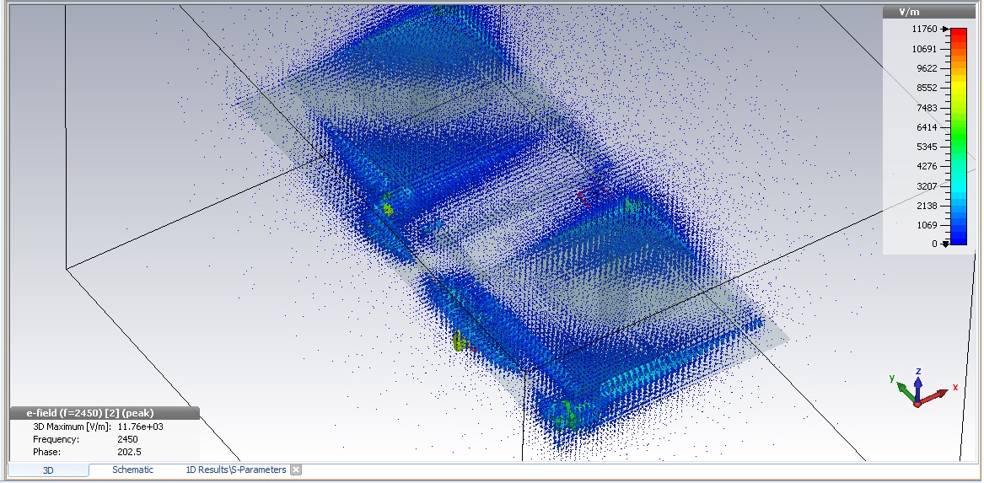Close the 1D Results\S-Parameters tab
984x483 pixels.
[x=296, y=470]
